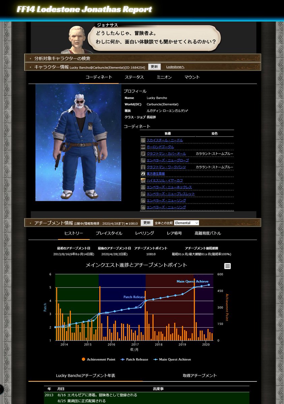Open the クラフトマン・ワークパンツ equipment link
This screenshot has width=284, height=404.
pyautogui.click(x=166, y=167)
